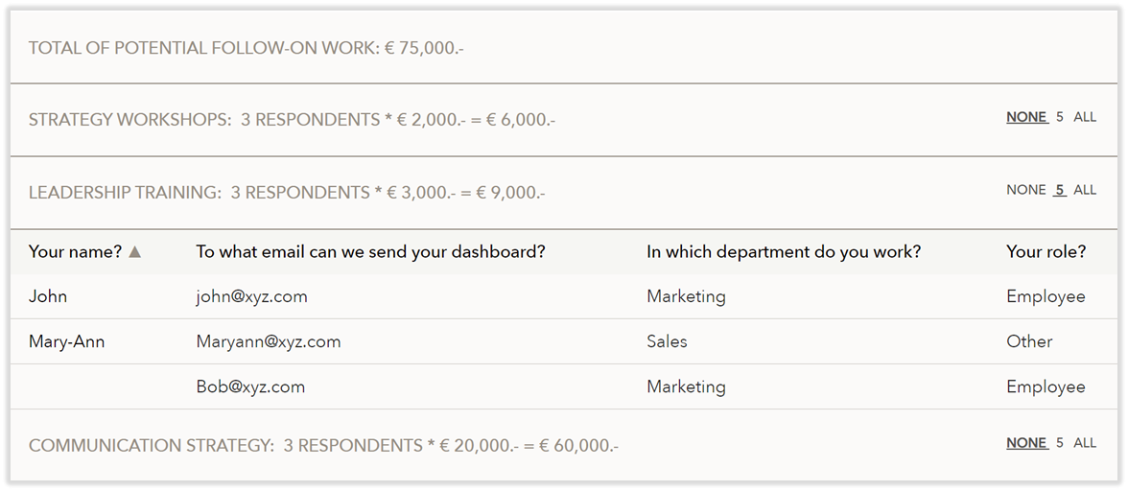Select NONE for Strategy Workshops
Screen dimensions: 1128x491
pos(1026,117)
